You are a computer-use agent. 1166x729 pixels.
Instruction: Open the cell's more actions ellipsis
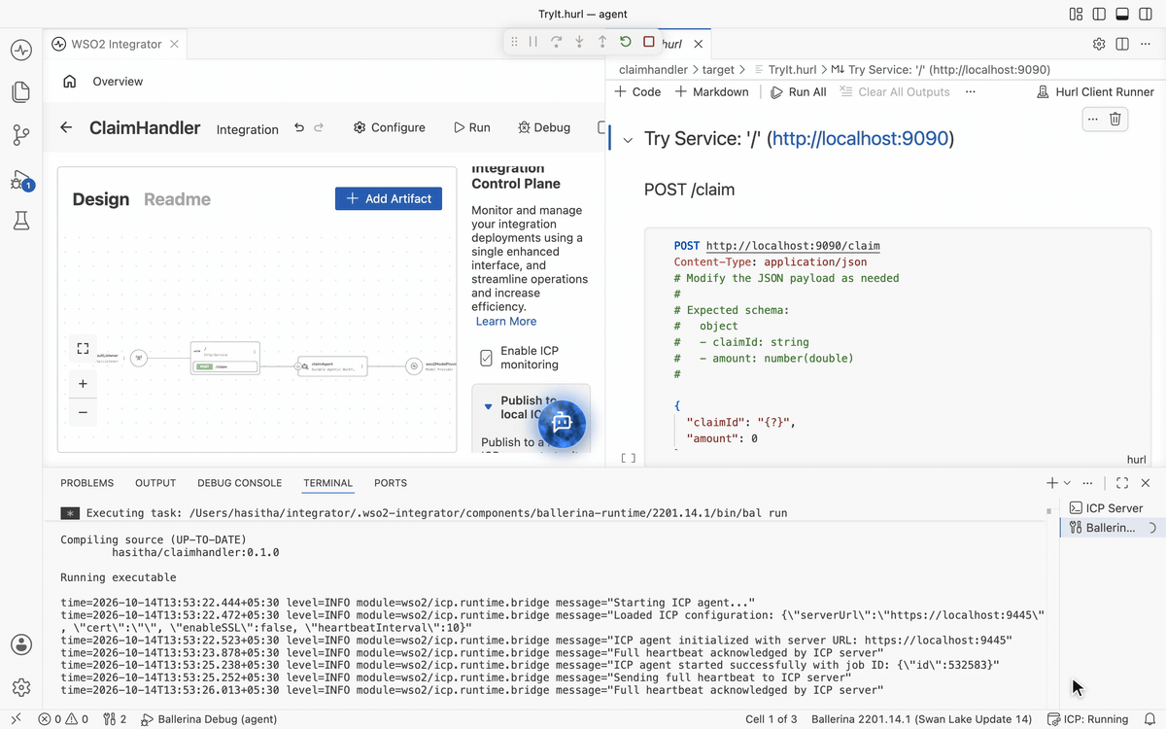coord(1092,119)
